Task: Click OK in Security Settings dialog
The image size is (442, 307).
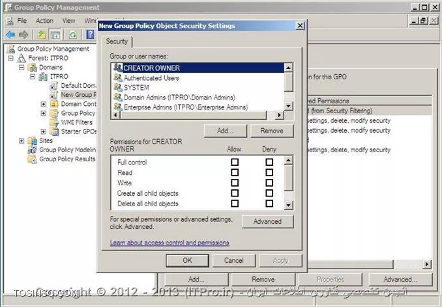Action: coord(188,260)
